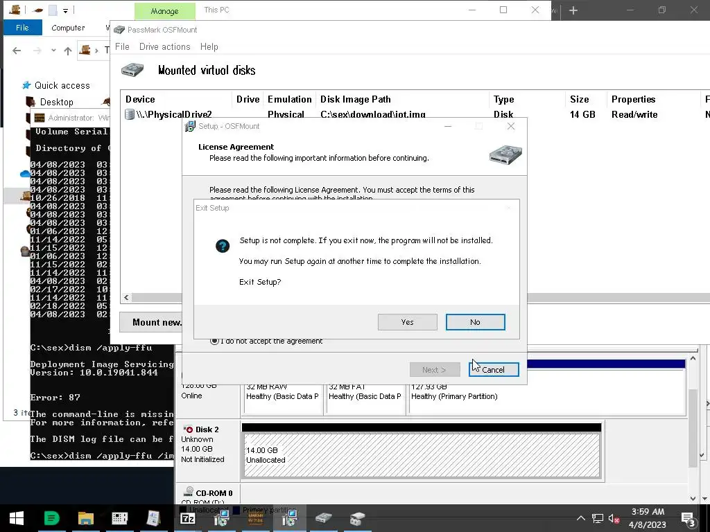
Task: Expand the address bar path chevron
Action: click(96, 51)
